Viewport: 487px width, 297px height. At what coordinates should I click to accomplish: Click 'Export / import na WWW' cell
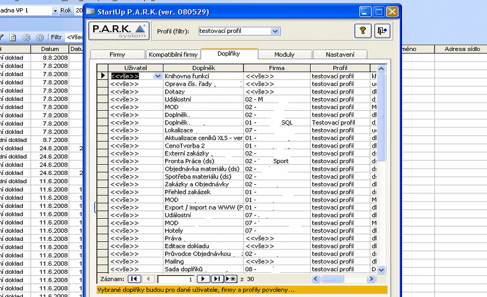(203, 207)
